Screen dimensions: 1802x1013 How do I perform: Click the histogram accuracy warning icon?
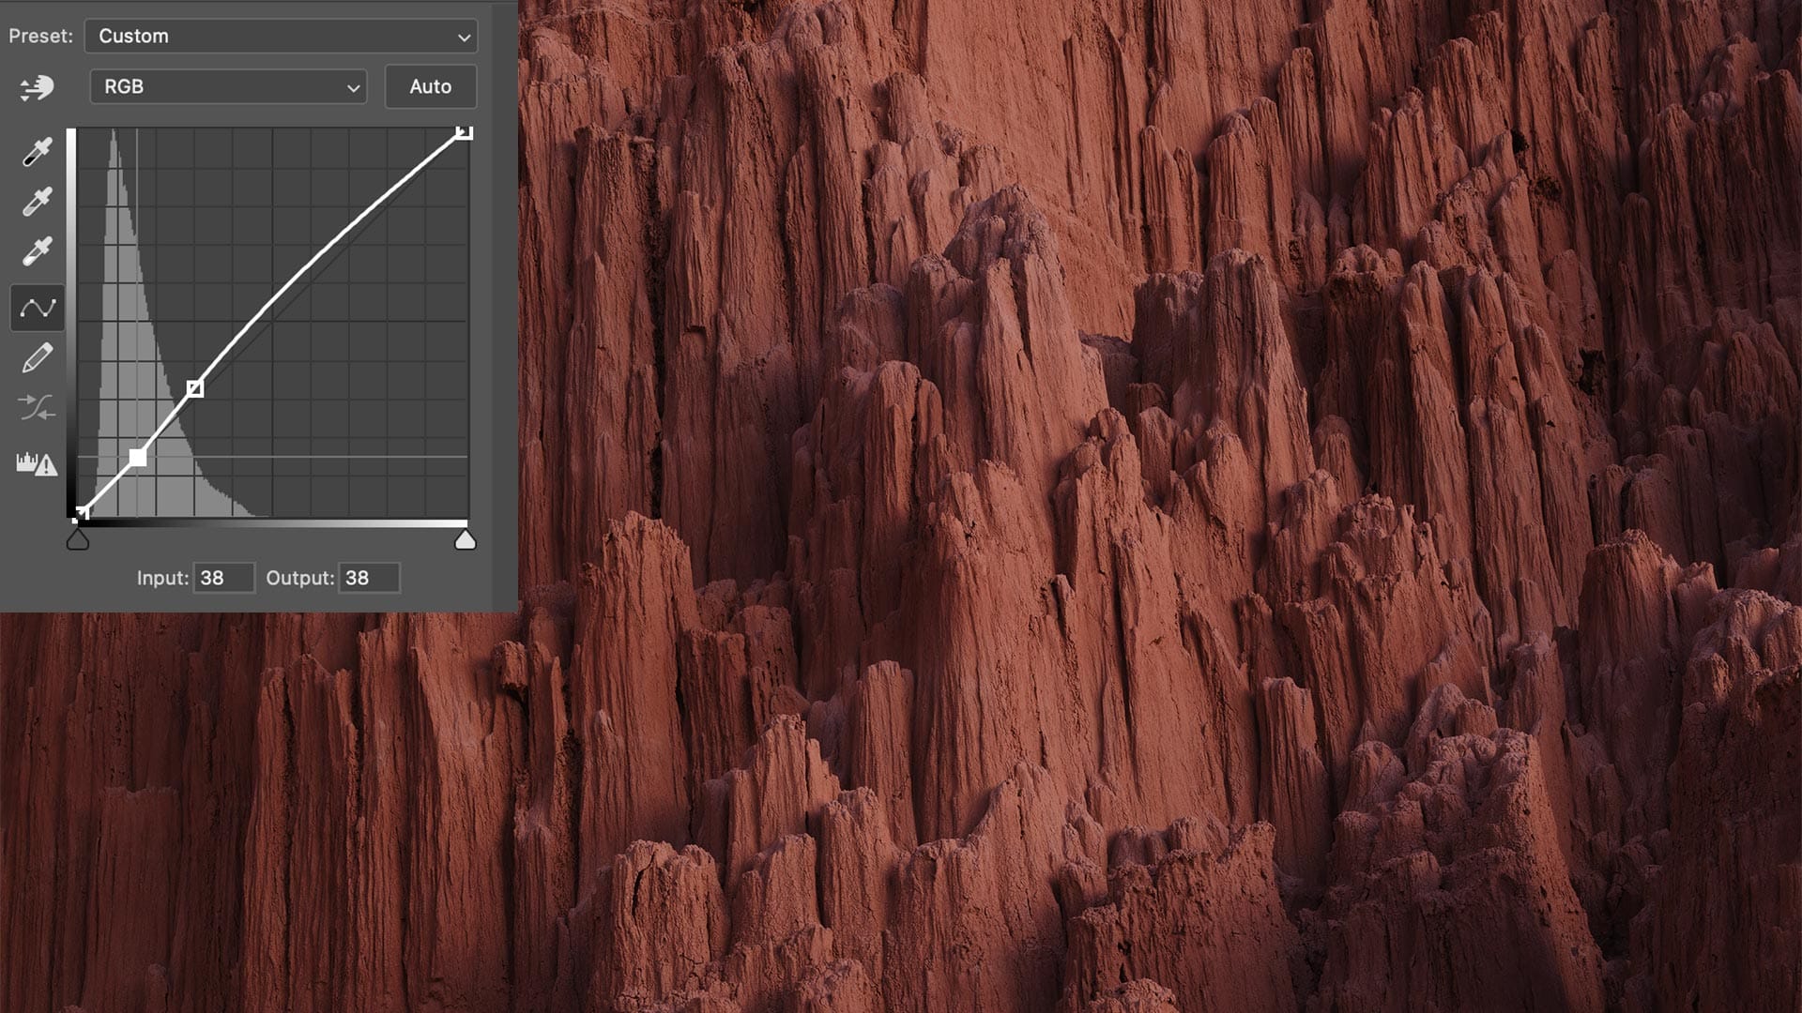[37, 463]
